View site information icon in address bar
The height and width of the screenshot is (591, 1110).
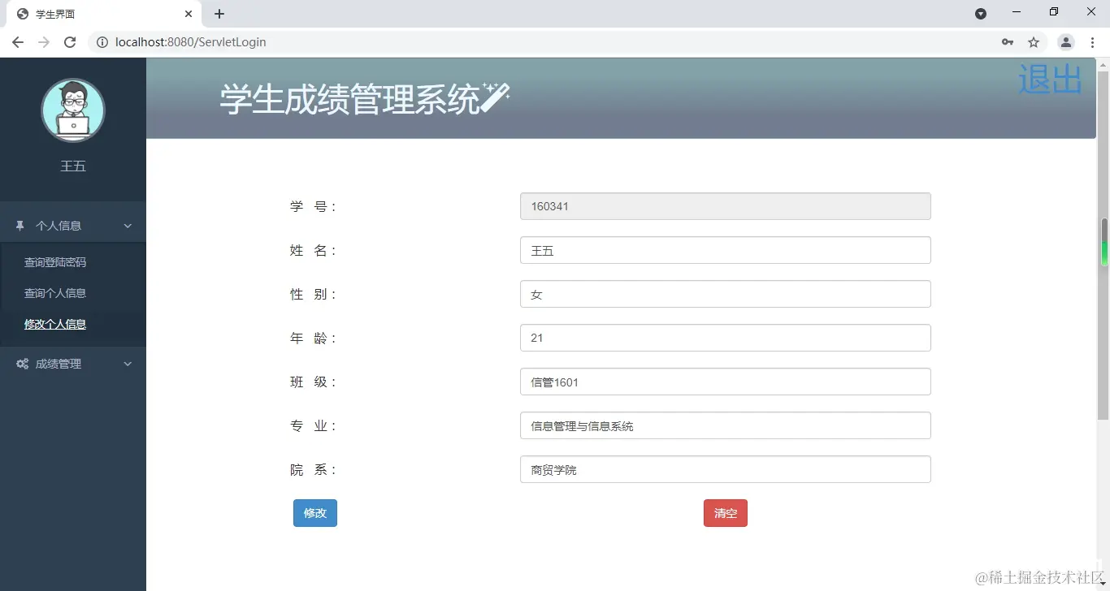coord(102,42)
